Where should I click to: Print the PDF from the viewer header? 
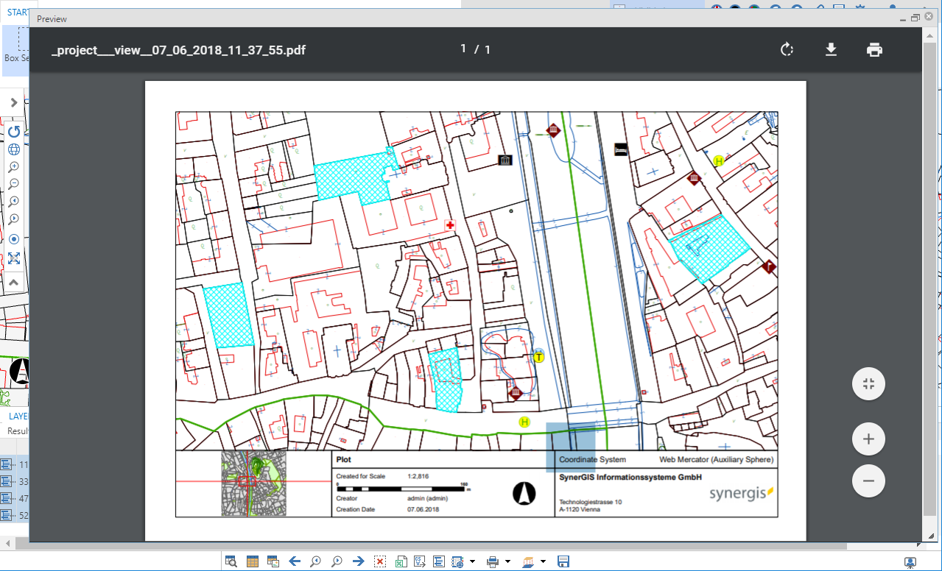coord(874,49)
